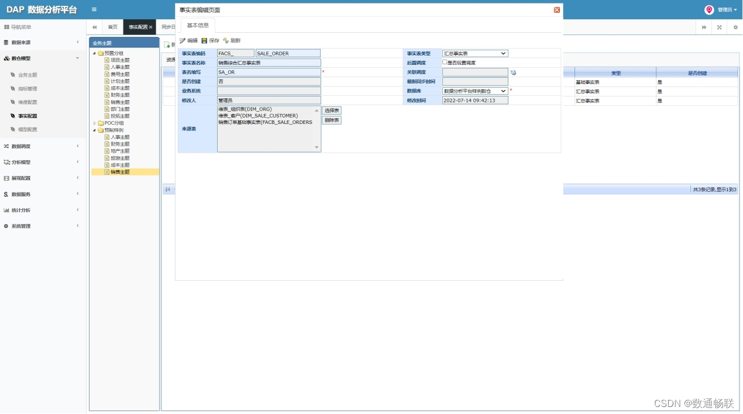Expand the POC分组 tree node arrow
The image size is (743, 414).
pos(94,123)
